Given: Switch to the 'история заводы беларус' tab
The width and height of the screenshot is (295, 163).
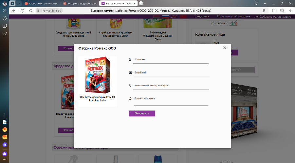Looking at the screenshot, I should (x=80, y=3).
